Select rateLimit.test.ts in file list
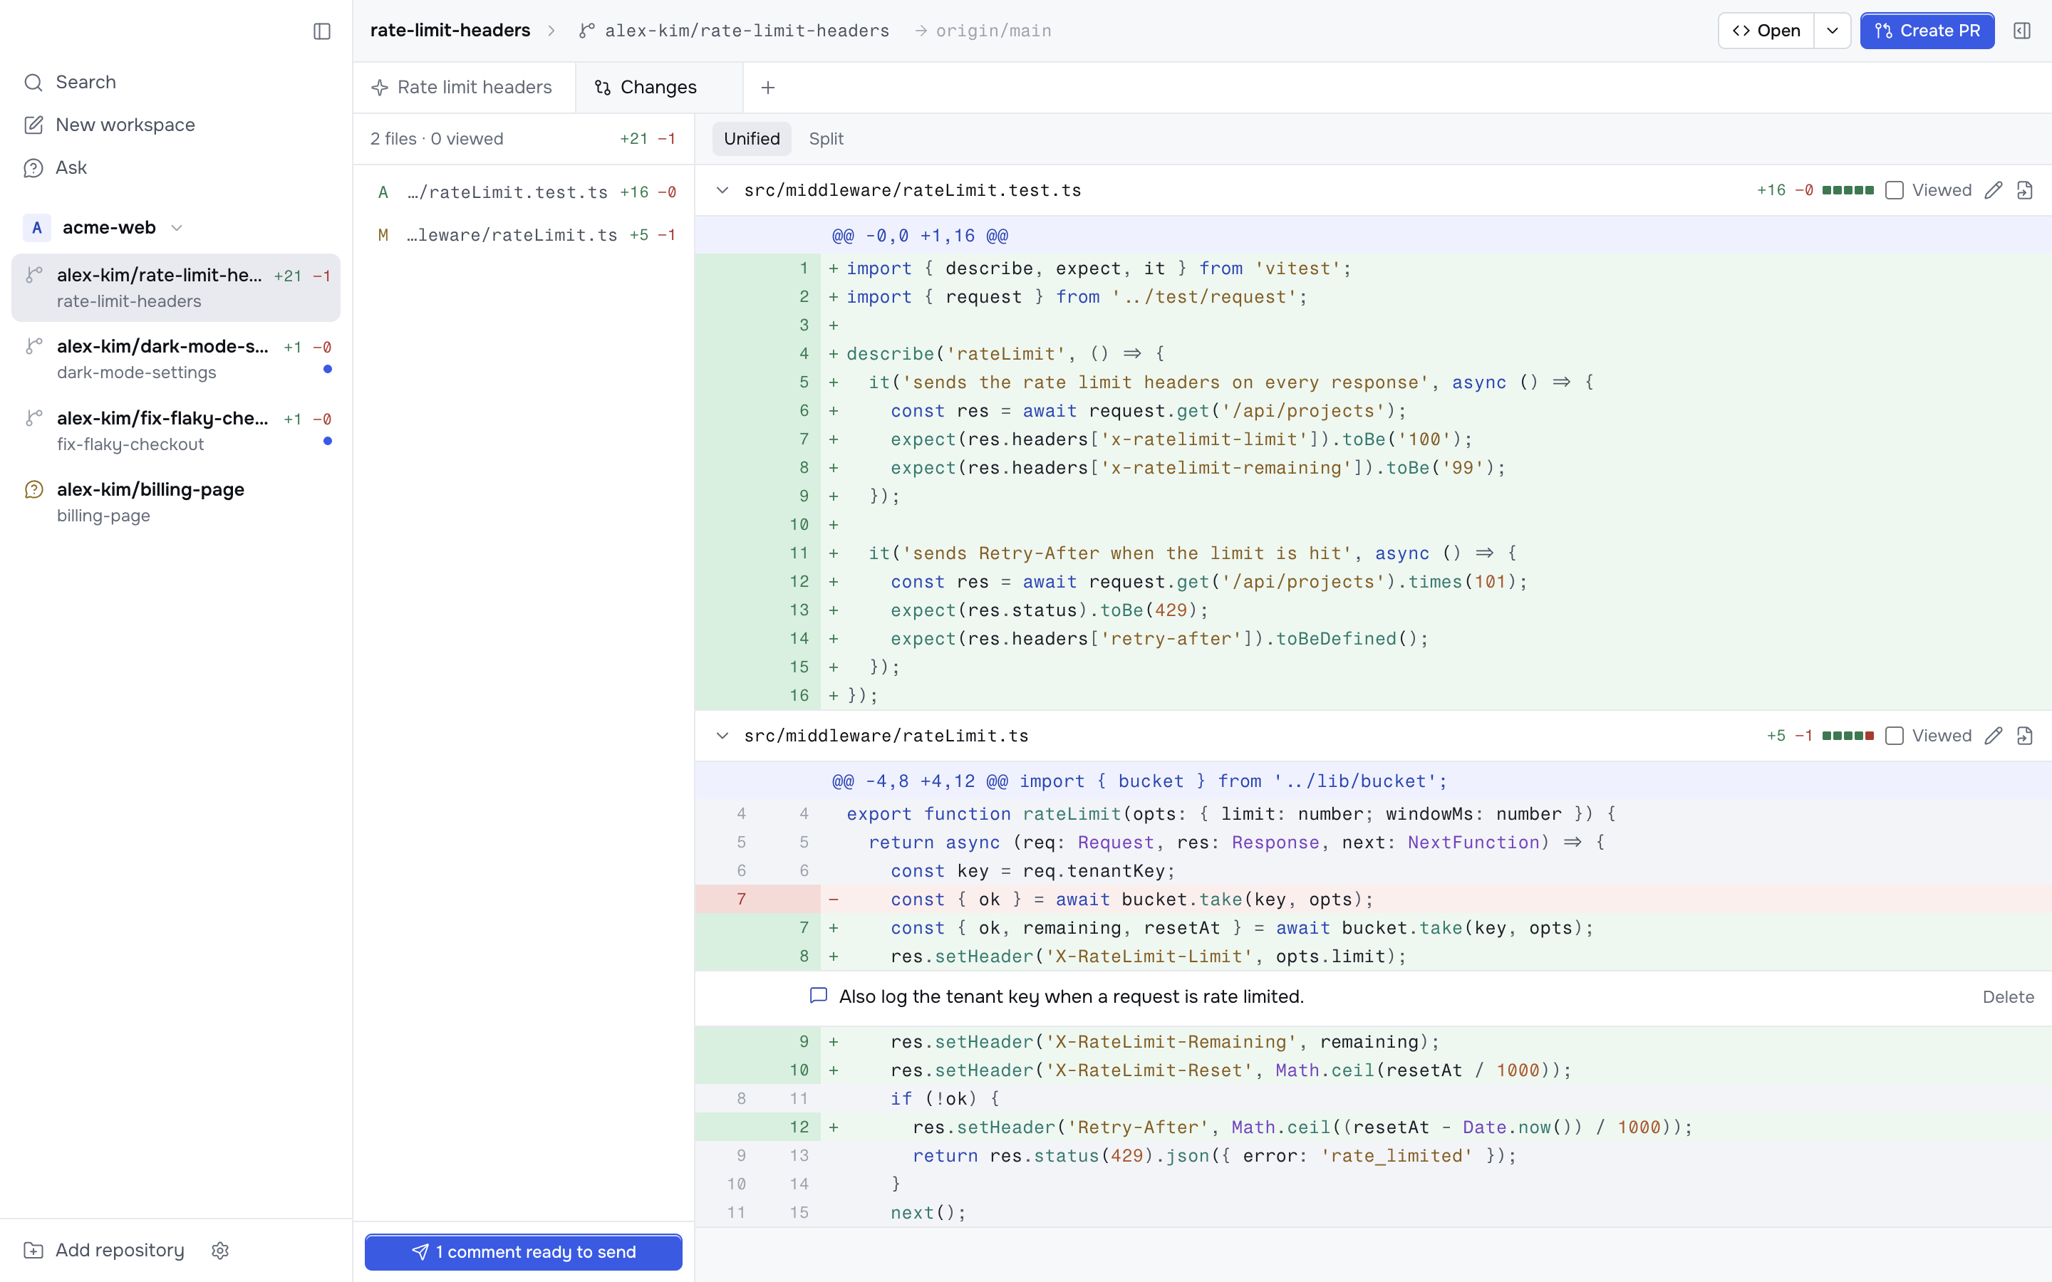This screenshot has height=1282, width=2052. [x=524, y=192]
